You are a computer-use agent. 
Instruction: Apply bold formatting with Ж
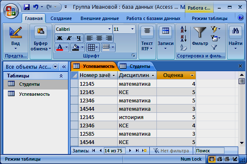click(x=60, y=38)
